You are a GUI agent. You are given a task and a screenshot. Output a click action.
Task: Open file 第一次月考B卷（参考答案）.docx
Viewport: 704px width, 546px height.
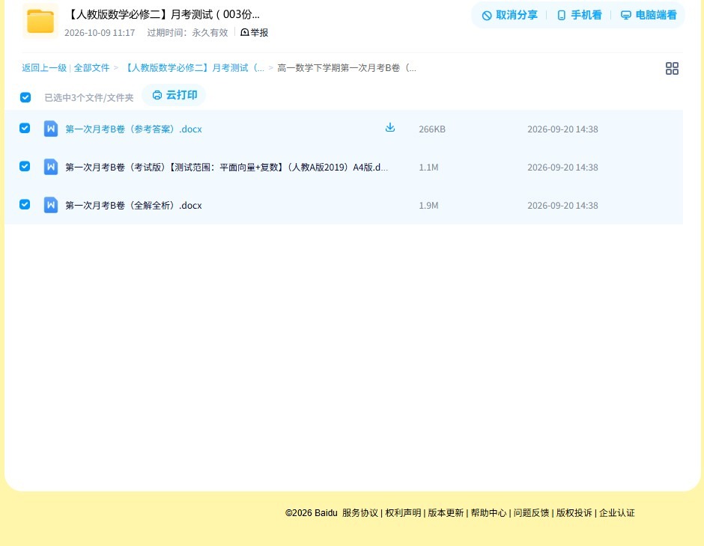(x=133, y=129)
